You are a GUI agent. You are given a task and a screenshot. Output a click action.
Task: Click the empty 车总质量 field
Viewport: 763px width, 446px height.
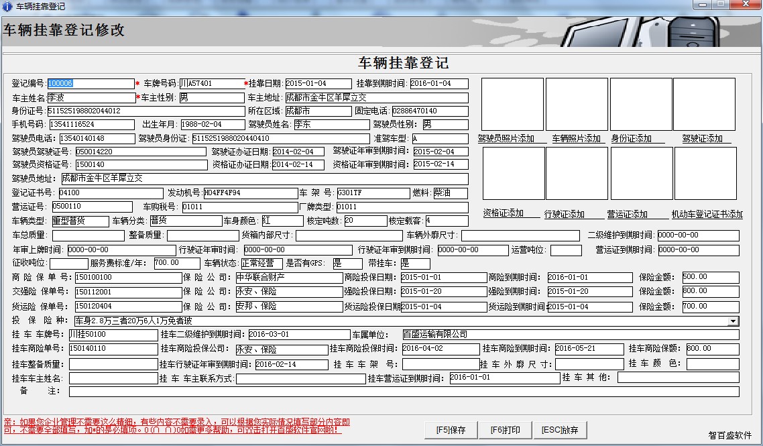[88, 235]
